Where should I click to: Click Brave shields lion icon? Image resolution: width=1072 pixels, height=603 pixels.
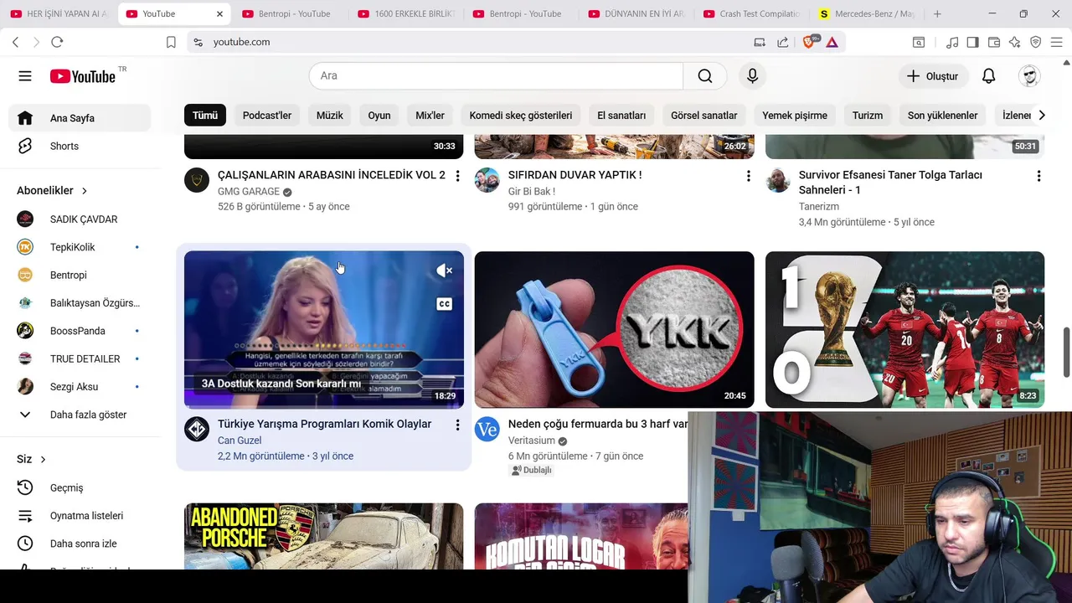pyautogui.click(x=809, y=42)
